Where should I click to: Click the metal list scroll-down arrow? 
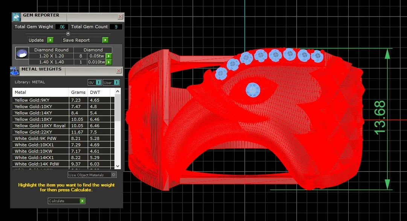click(117, 166)
